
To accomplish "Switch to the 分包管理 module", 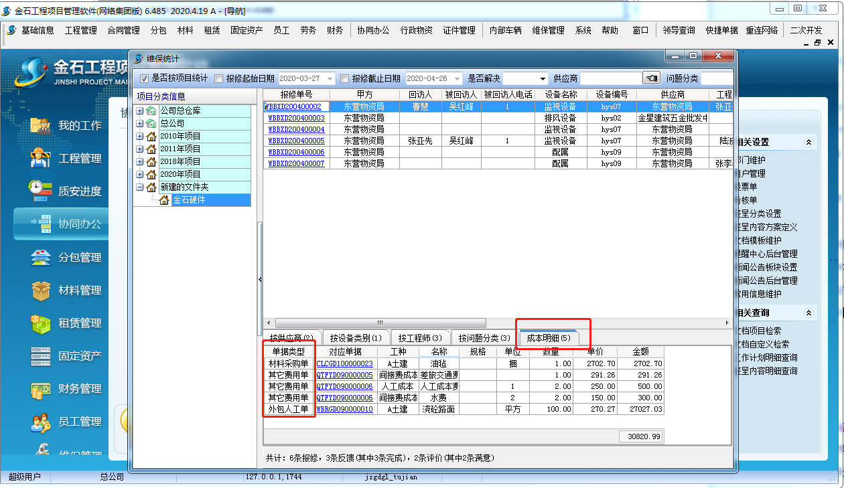I will tap(61, 257).
